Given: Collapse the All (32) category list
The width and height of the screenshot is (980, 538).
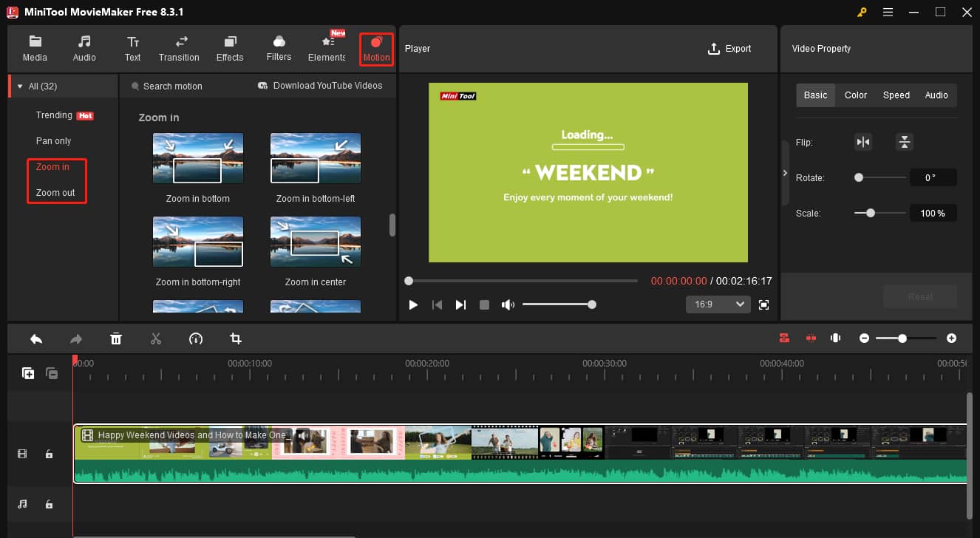Looking at the screenshot, I should pos(20,86).
